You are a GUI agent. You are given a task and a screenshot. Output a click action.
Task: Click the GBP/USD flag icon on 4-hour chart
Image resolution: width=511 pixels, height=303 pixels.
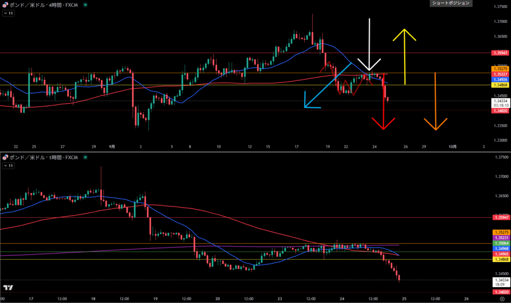(4, 4)
